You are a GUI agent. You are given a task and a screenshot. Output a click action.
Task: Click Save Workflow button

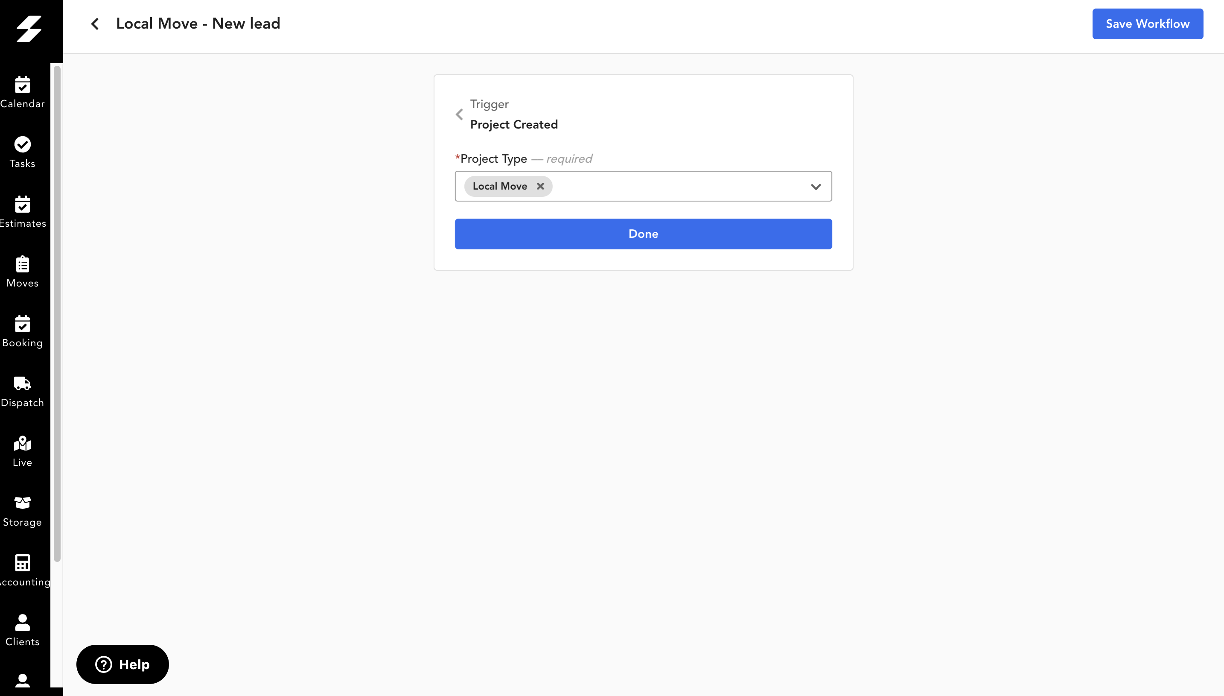[1147, 24]
